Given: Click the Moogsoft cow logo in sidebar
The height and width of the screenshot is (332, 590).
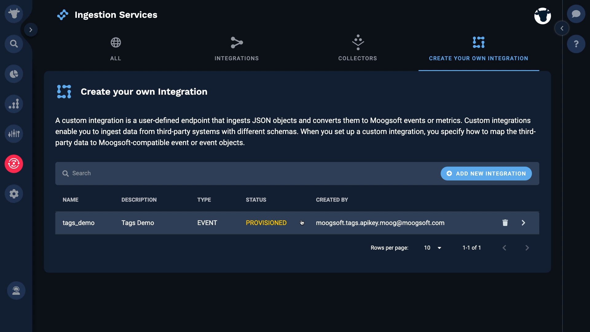Looking at the screenshot, I should tap(14, 14).
